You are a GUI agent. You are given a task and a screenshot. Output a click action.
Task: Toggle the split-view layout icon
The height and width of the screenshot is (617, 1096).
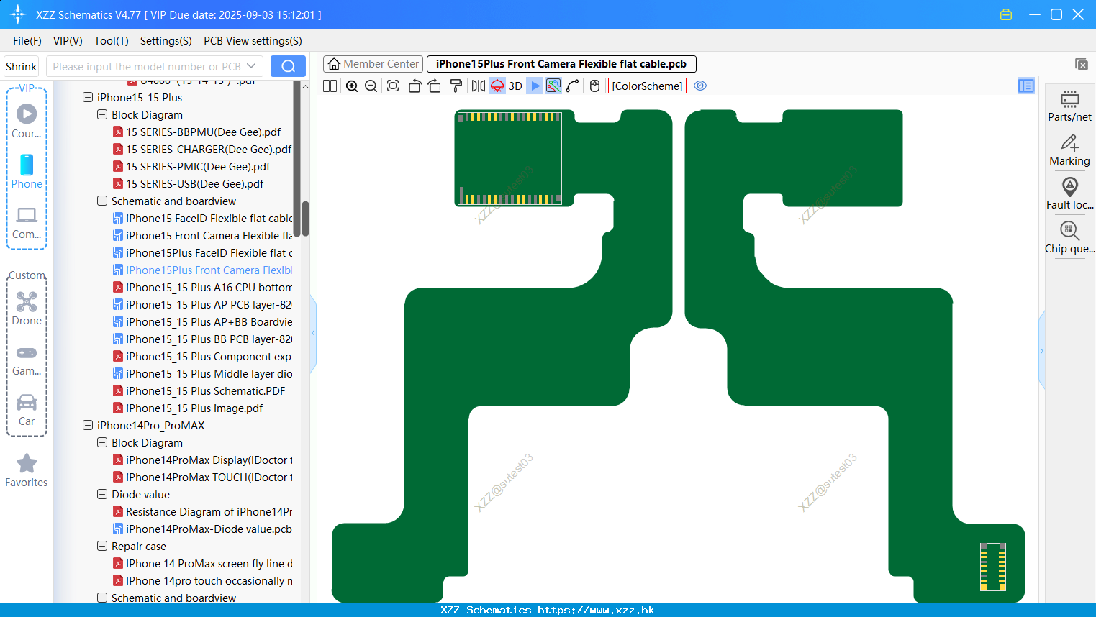pyautogui.click(x=330, y=86)
